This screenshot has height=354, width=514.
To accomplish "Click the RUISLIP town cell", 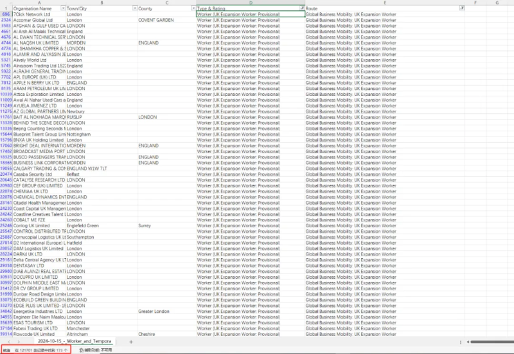I will tap(102, 117).
